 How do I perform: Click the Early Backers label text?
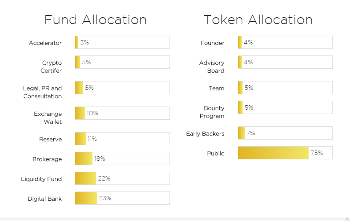tap(205, 133)
